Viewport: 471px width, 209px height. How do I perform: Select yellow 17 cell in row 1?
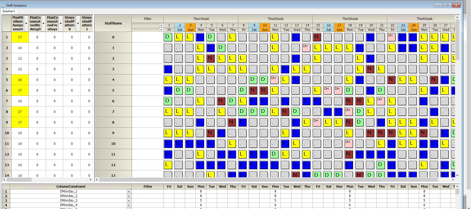click(x=20, y=37)
